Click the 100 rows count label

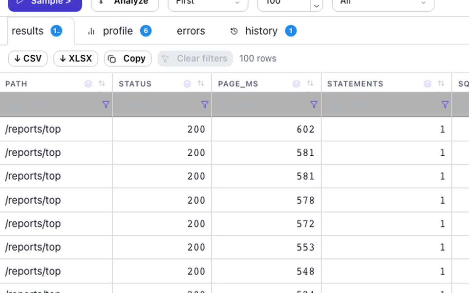tap(257, 59)
